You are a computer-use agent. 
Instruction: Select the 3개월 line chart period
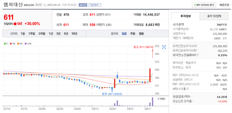(42, 34)
